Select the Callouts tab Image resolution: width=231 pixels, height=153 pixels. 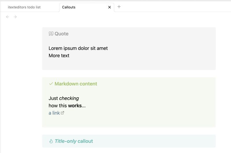coord(69,7)
